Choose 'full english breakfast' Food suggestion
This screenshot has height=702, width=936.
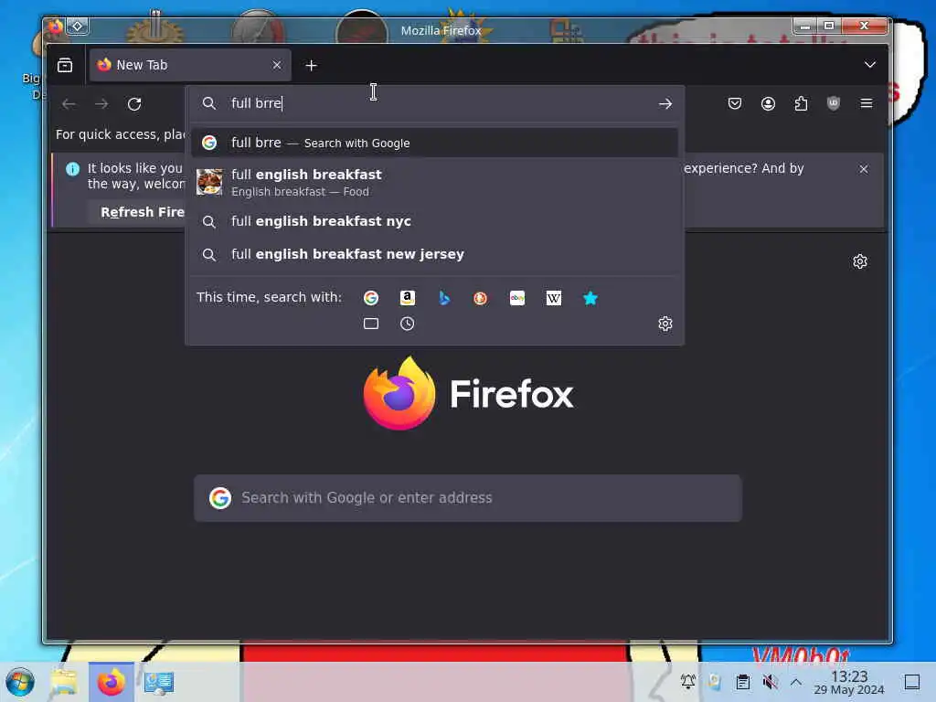[434, 183]
